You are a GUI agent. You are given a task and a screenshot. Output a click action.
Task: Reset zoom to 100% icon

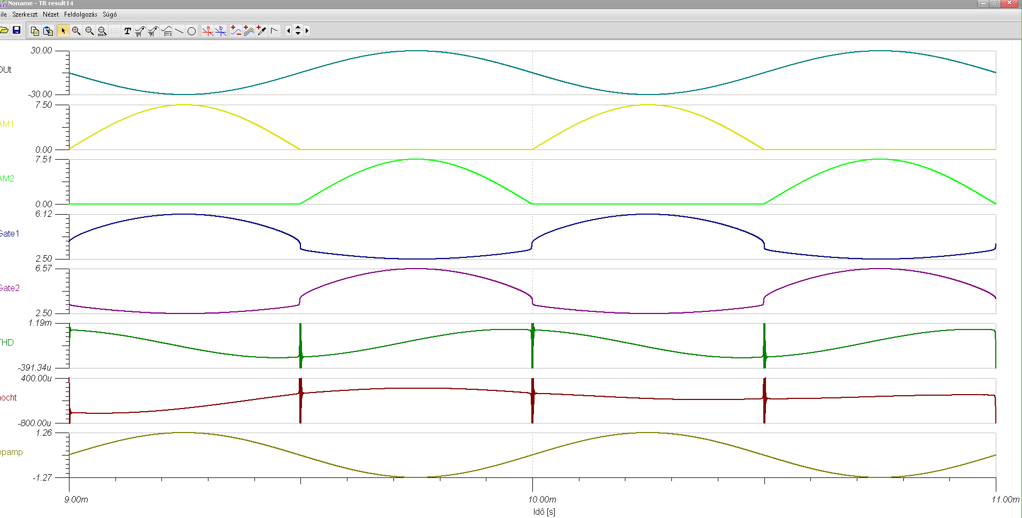click(102, 30)
